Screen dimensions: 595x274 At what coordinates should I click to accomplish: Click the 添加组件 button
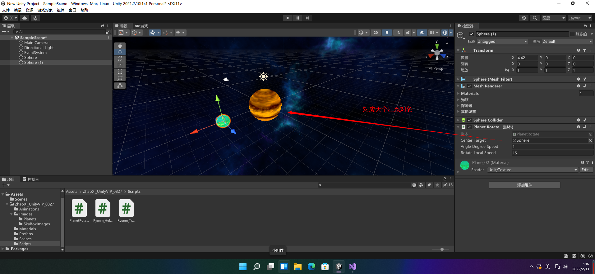click(x=525, y=185)
